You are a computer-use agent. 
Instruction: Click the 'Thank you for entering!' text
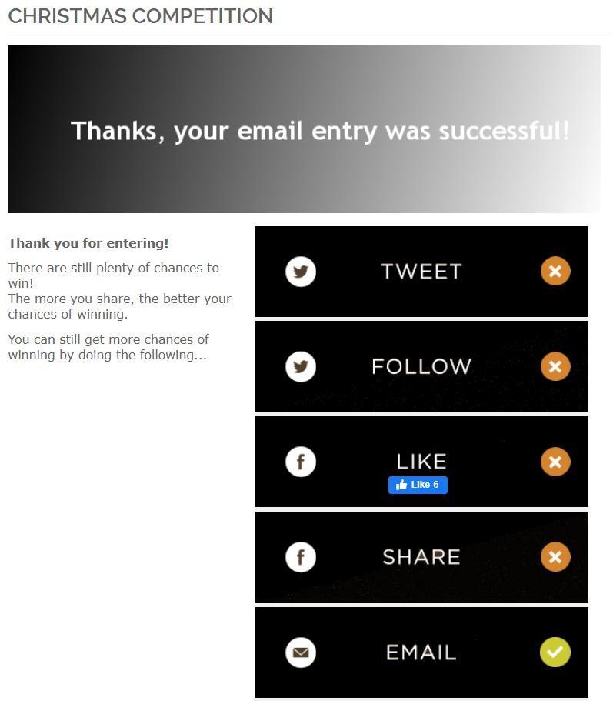[x=88, y=243]
